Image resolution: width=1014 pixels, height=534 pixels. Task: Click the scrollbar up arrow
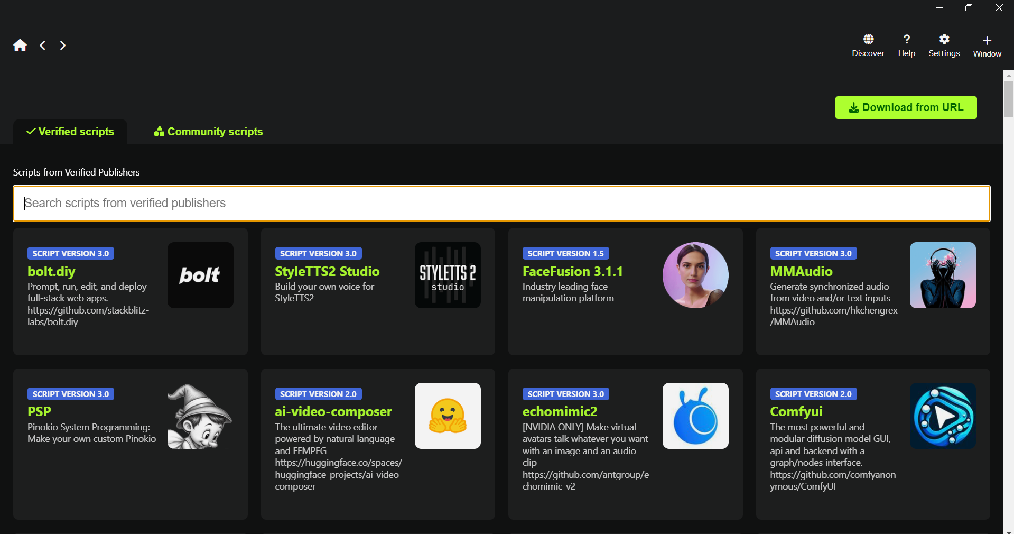click(1009, 75)
